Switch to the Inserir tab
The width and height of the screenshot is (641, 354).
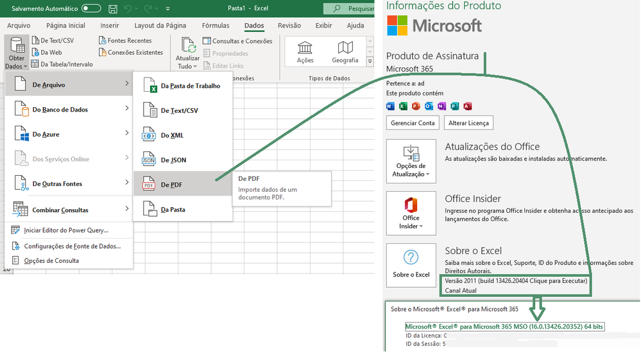pos(110,26)
